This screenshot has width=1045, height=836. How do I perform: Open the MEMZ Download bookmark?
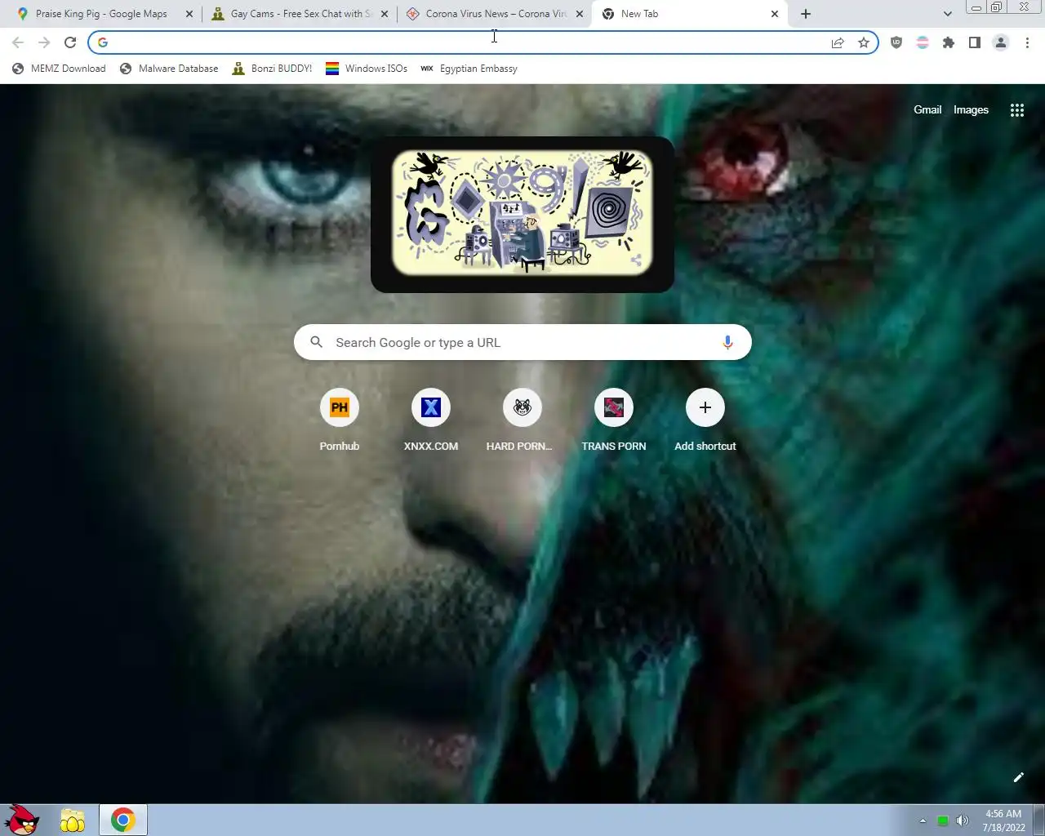[59, 69]
